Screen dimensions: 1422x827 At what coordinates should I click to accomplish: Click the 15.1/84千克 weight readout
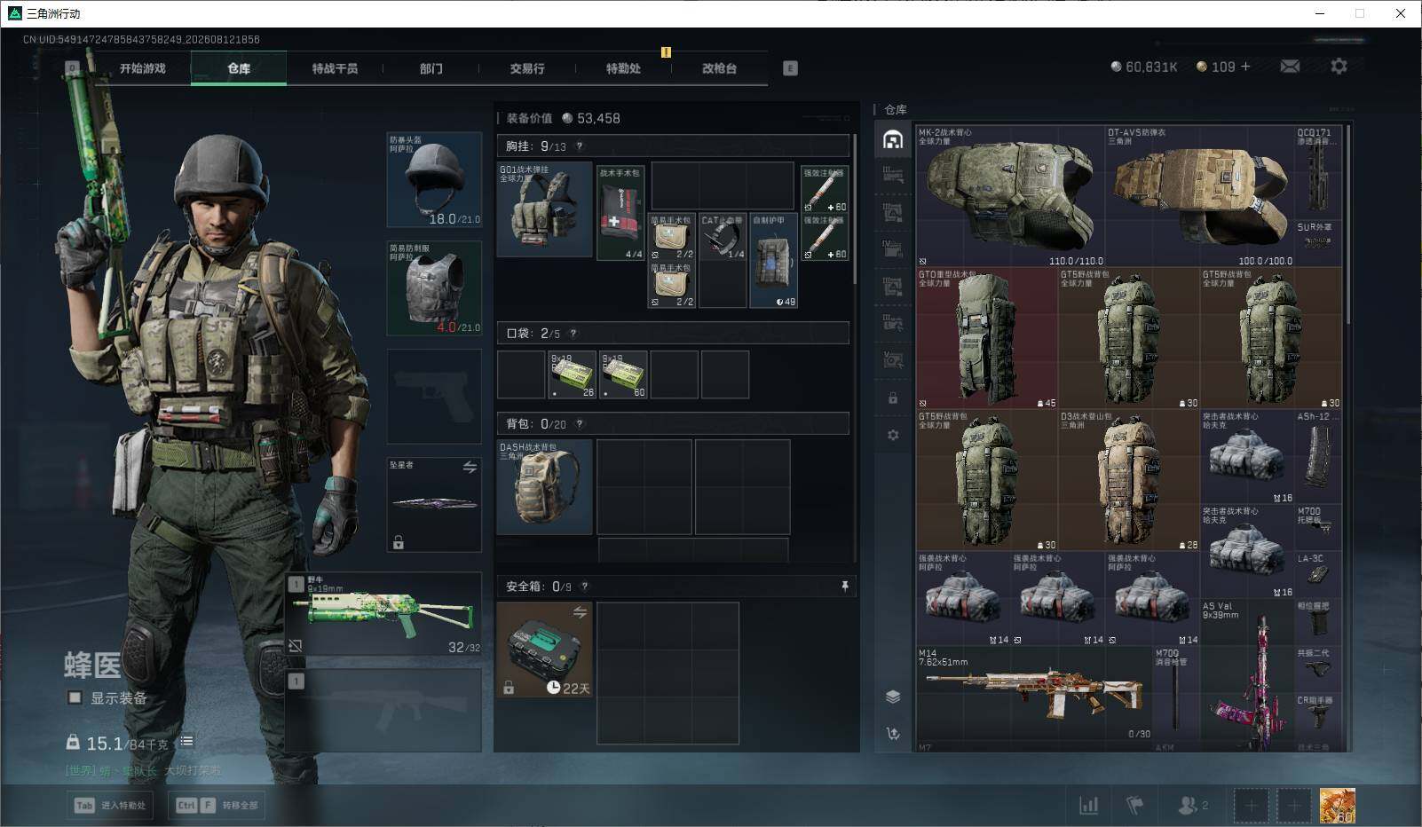coord(118,744)
